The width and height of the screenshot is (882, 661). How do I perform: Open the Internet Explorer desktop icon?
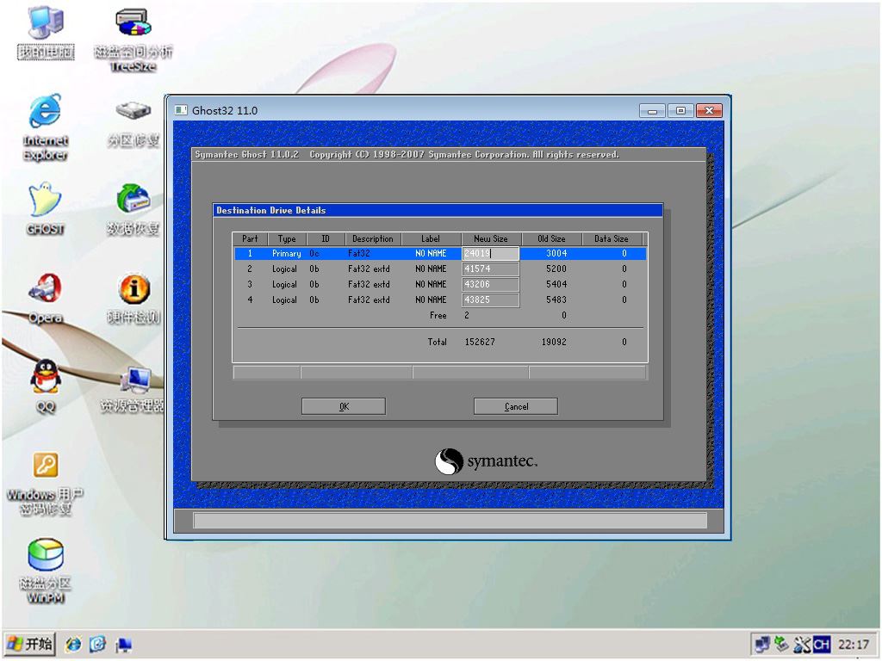[45, 127]
